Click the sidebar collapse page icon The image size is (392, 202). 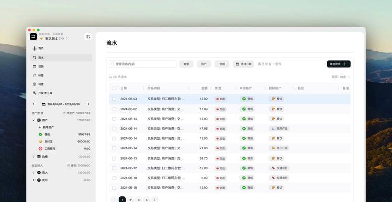click(x=88, y=37)
